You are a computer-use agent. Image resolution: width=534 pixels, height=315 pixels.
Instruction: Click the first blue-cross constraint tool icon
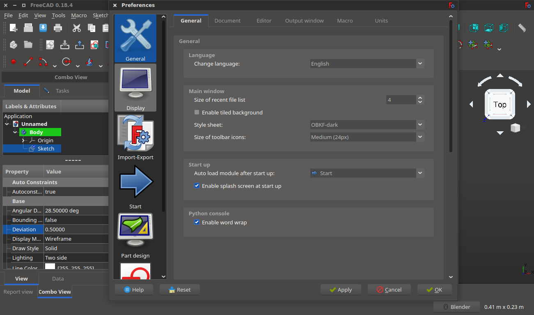[x=473, y=44]
